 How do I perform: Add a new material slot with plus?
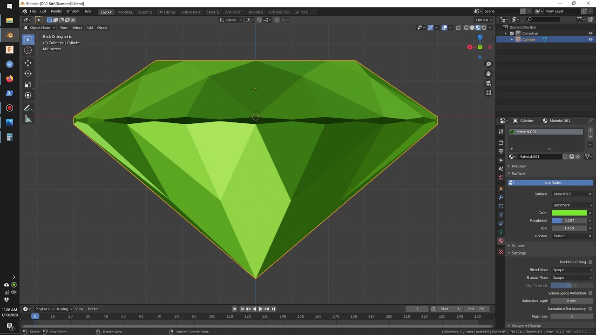click(590, 130)
